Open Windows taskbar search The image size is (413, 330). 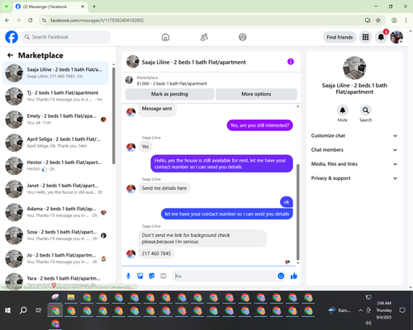[x=23, y=310]
